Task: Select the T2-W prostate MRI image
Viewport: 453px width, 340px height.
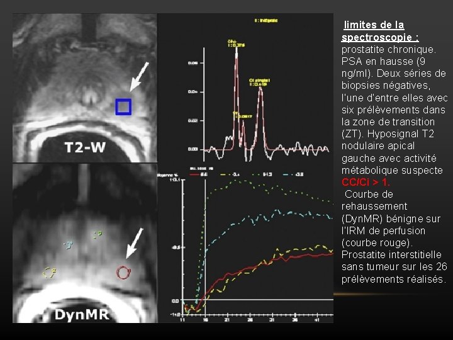Action: click(85, 88)
